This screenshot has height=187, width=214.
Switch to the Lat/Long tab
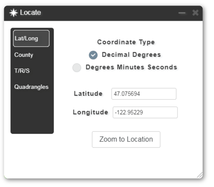tap(31, 39)
